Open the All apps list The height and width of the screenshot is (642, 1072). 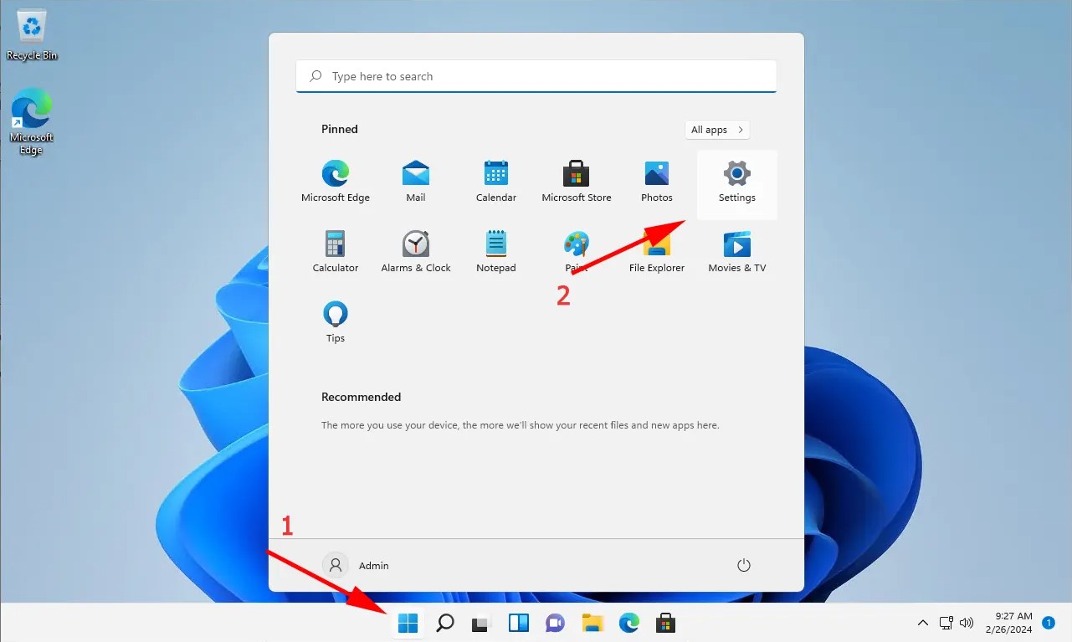(x=716, y=130)
